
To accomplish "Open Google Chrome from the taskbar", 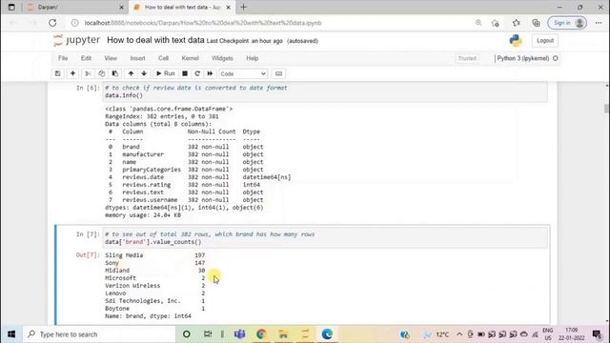I will (261, 334).
